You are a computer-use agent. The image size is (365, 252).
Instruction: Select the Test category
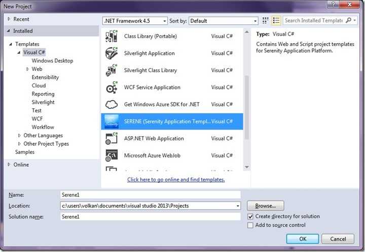[36, 110]
